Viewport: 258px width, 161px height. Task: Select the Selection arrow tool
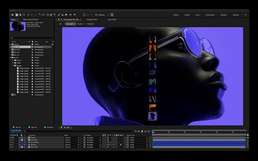pyautogui.click(x=17, y=15)
